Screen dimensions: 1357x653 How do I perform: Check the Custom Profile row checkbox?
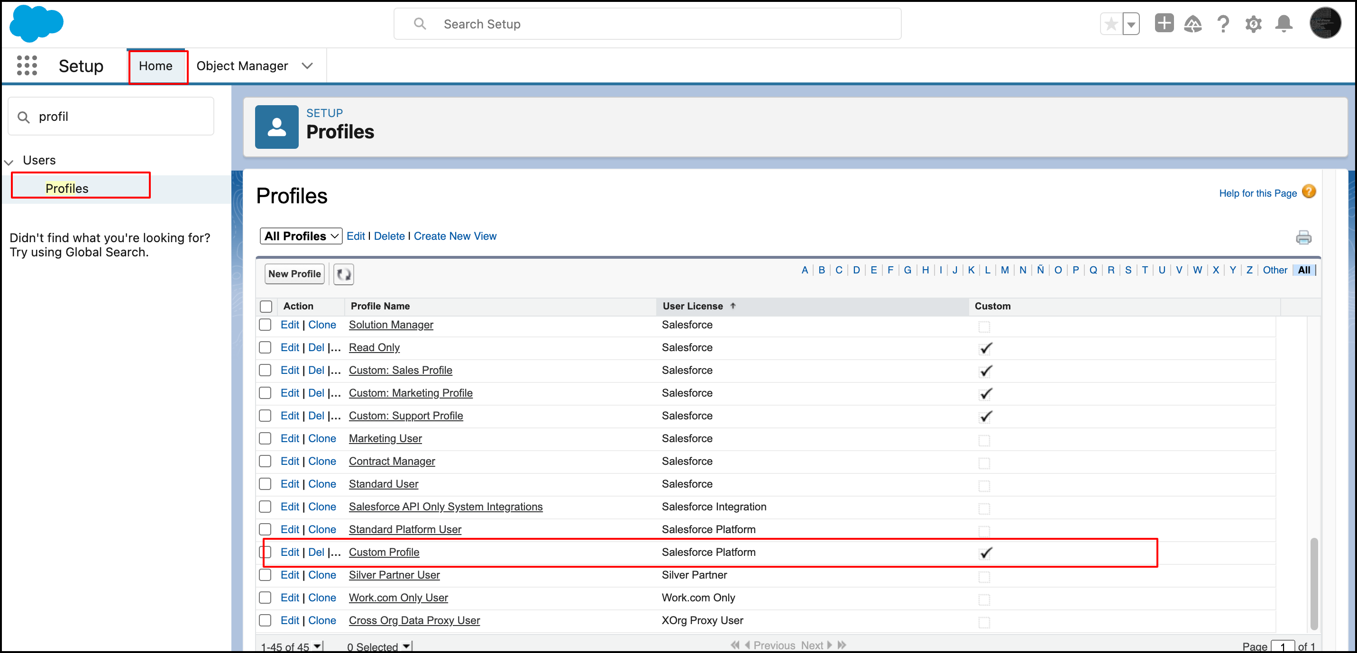(x=266, y=552)
